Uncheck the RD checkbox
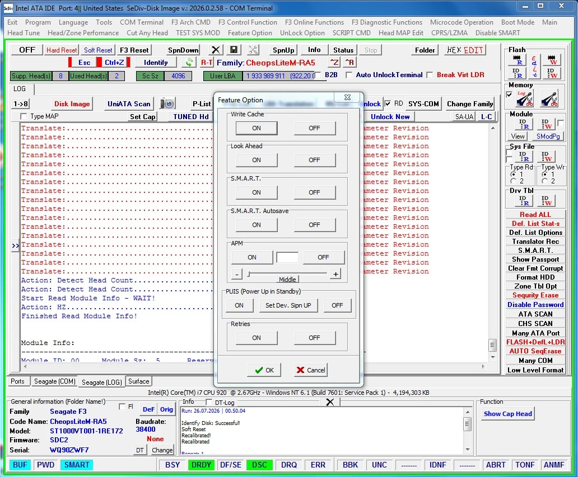578x477 pixels. [388, 103]
